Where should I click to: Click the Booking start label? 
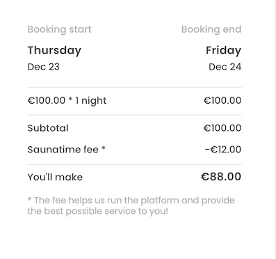click(x=59, y=29)
